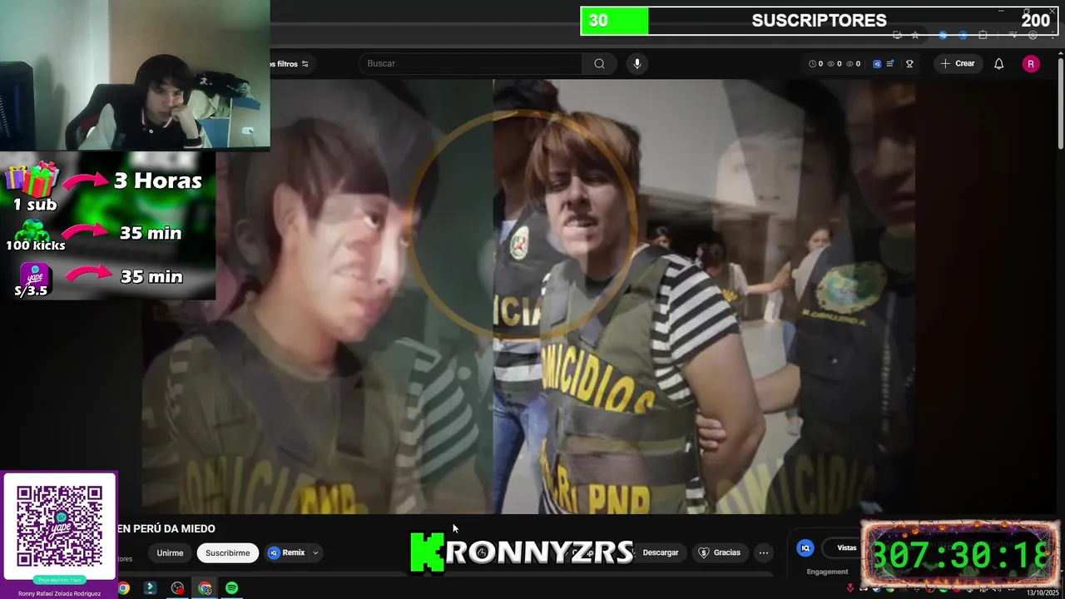Click the Engagement label
The width and height of the screenshot is (1065, 599).
click(827, 572)
